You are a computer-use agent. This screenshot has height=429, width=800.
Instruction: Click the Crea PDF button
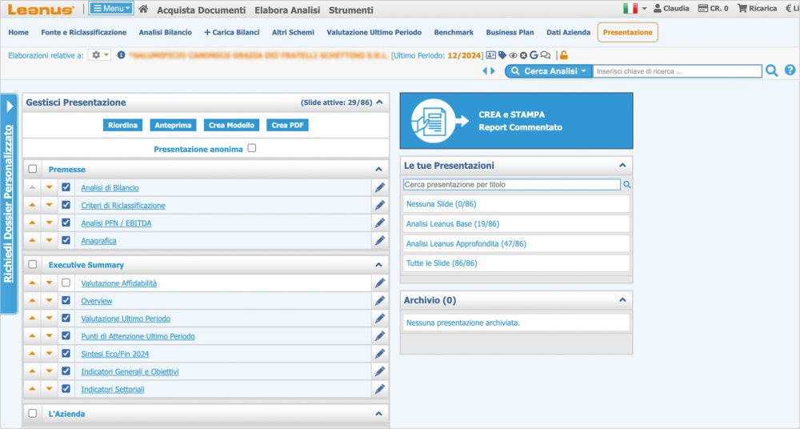[287, 125]
